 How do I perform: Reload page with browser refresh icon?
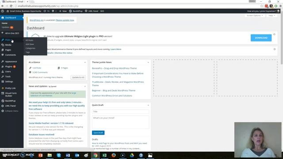(x=11, y=6)
